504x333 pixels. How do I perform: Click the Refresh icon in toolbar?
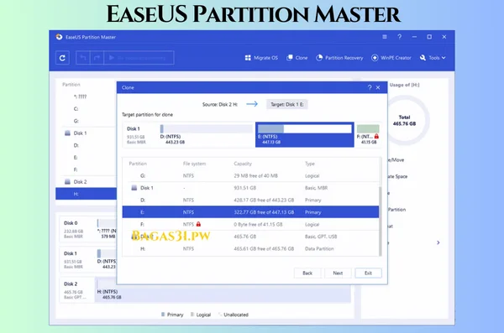tap(62, 58)
